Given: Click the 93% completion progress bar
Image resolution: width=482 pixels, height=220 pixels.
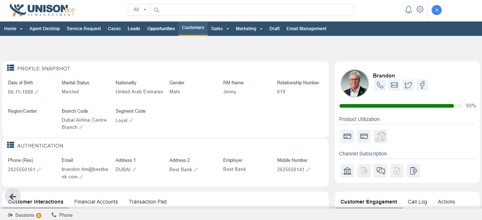Looking at the screenshot, I should coord(396,106).
